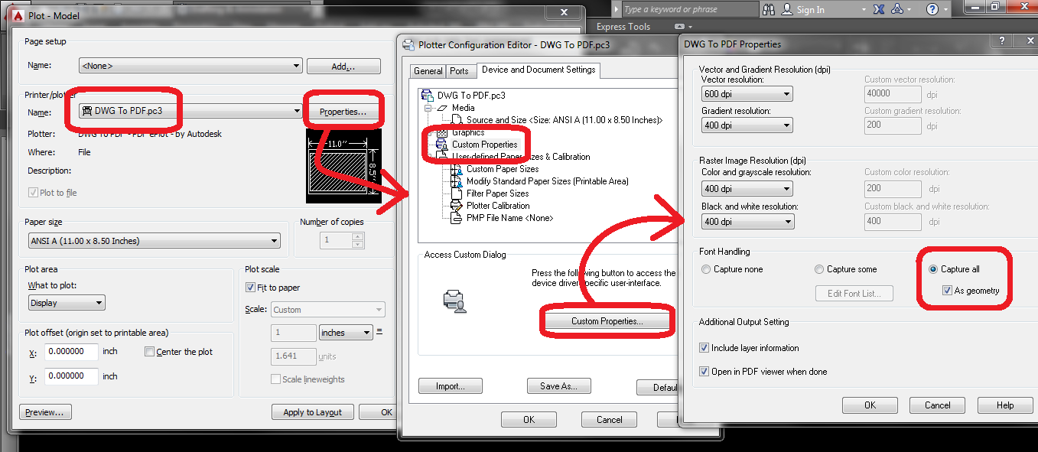Click the Add... button in Page setup
This screenshot has height=452, width=1038.
pyautogui.click(x=343, y=67)
